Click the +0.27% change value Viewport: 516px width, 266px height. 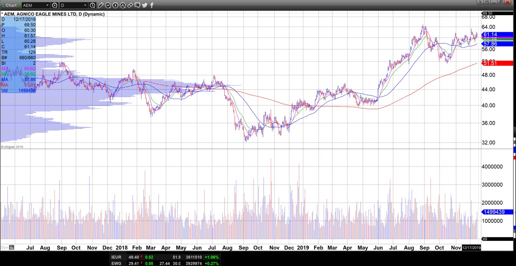tap(211, 263)
